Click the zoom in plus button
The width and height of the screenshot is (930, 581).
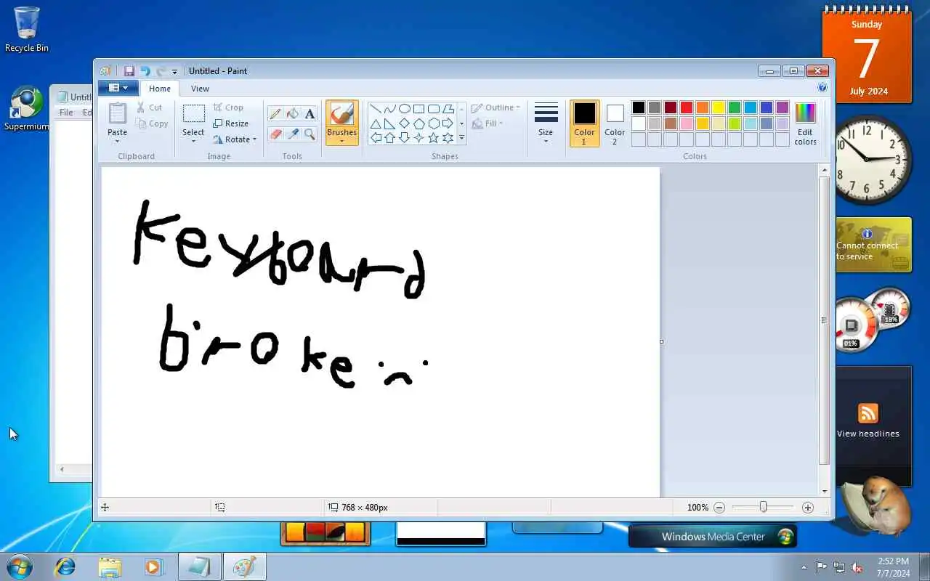click(x=807, y=508)
